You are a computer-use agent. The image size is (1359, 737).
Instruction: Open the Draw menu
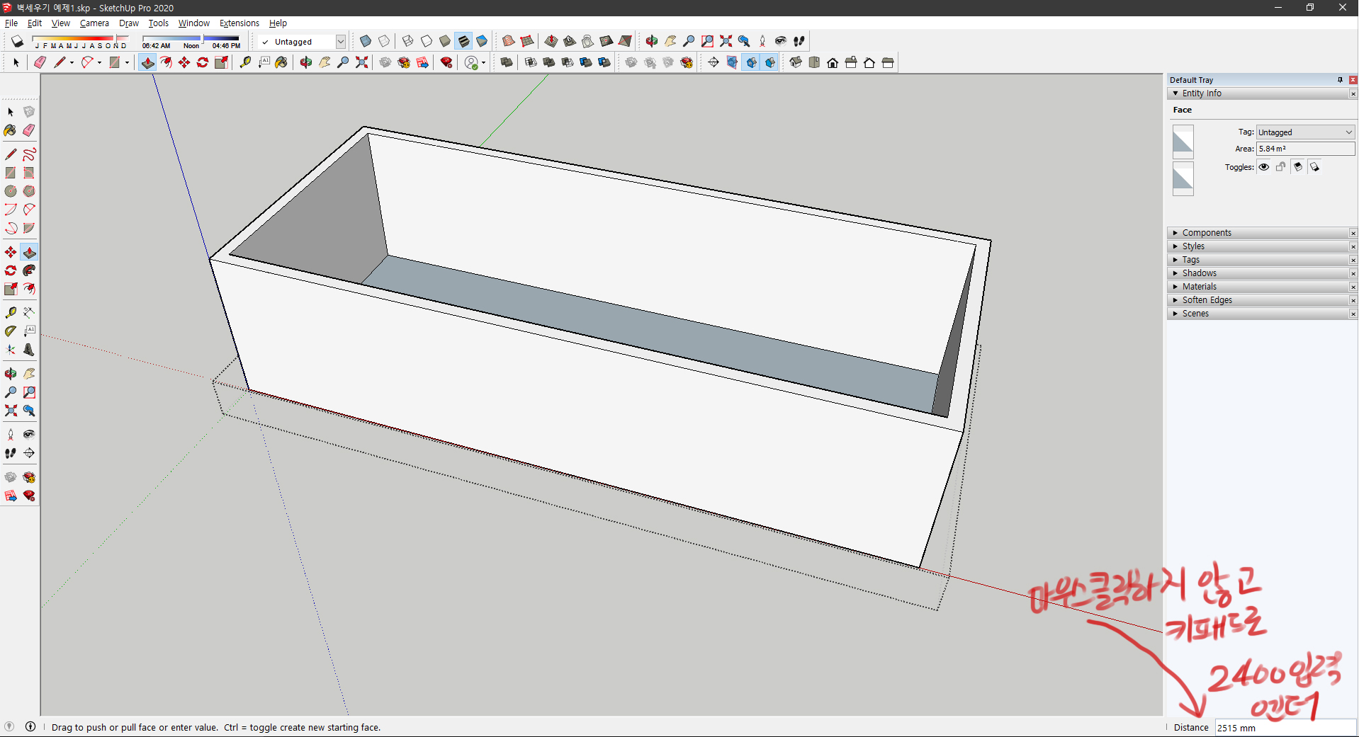pos(129,23)
